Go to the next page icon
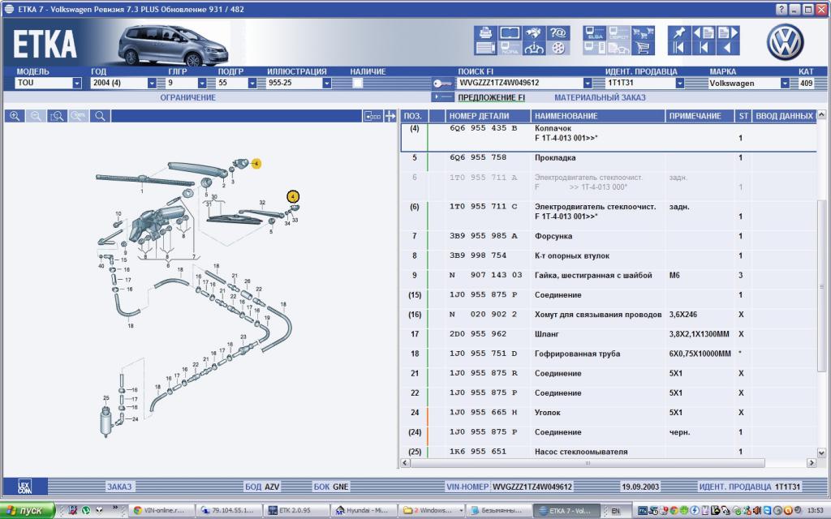This screenshot has height=519, width=831. coord(728,32)
